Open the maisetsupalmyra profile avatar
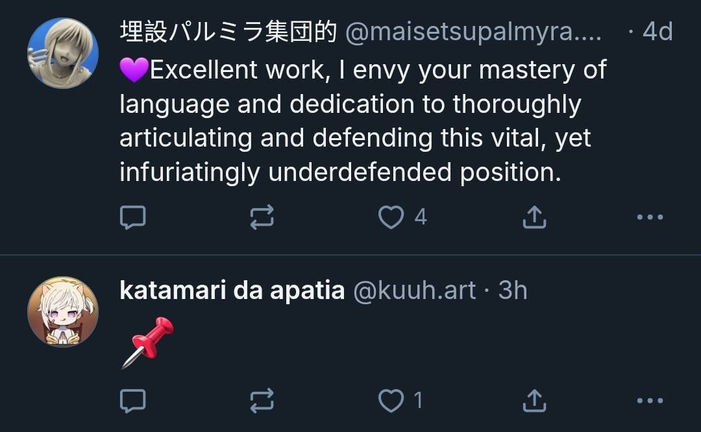 pyautogui.click(x=63, y=53)
